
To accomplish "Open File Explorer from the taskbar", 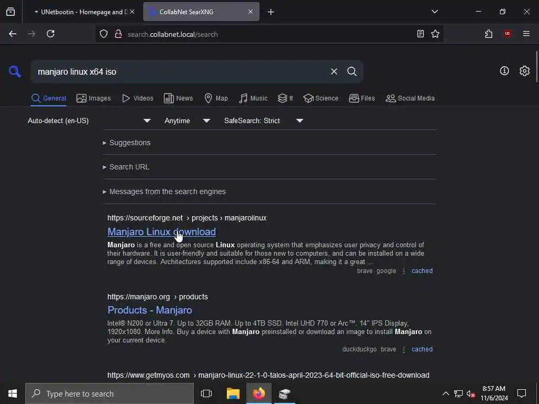I will (233, 393).
